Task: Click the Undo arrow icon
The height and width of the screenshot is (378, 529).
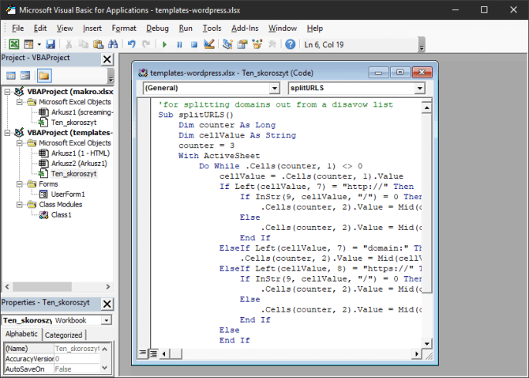Action: (x=132, y=44)
